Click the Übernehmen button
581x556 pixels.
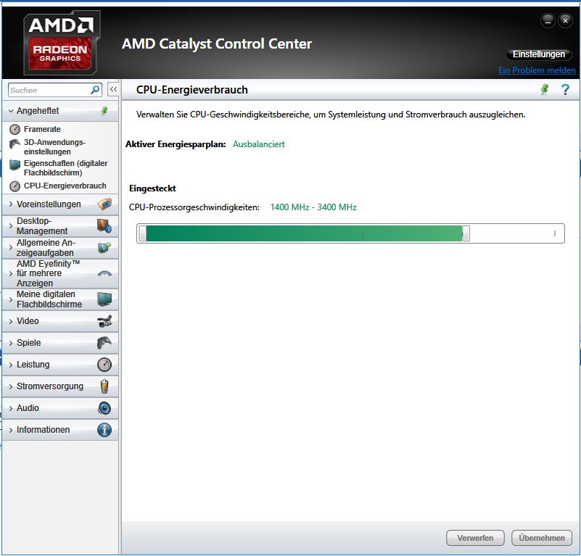click(x=542, y=538)
